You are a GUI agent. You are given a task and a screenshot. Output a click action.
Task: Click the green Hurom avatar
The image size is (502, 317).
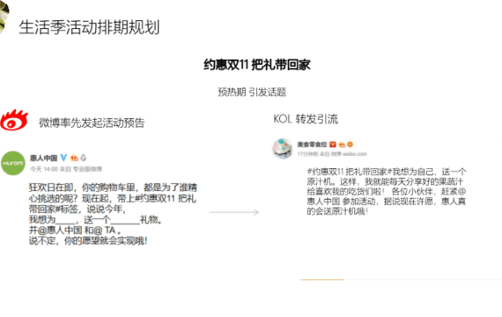pos(13,163)
